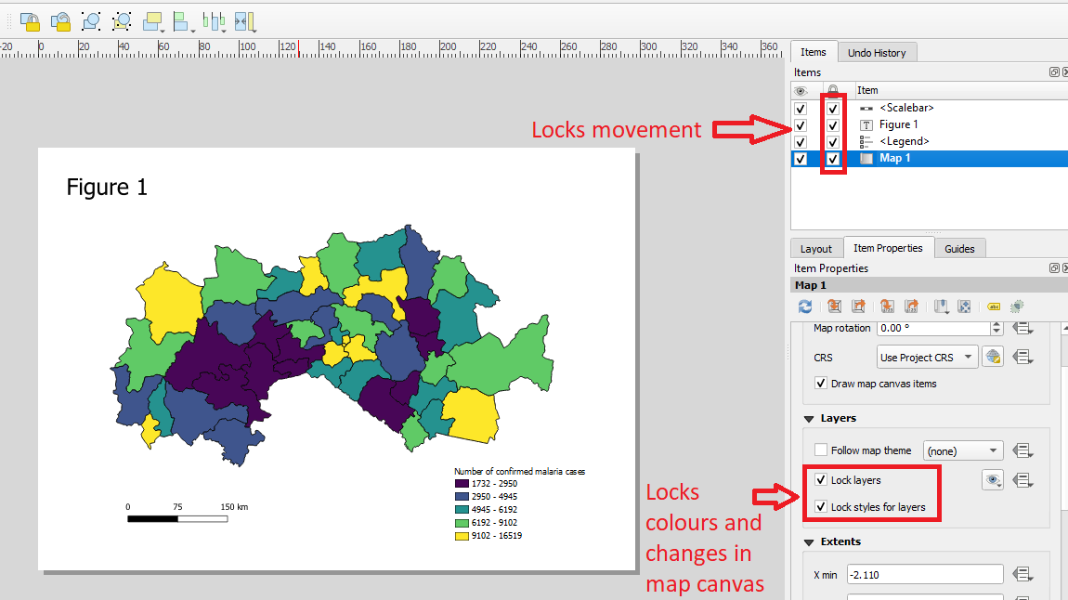Set main canvas to match map scale
Viewport: 1068px width, 600px height.
(x=911, y=307)
